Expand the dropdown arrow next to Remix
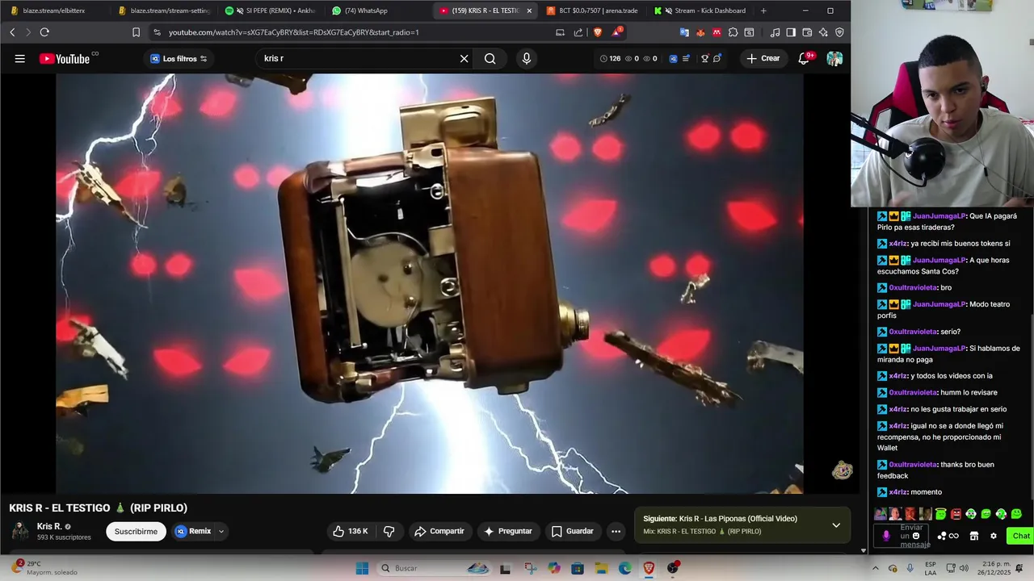 click(x=221, y=531)
